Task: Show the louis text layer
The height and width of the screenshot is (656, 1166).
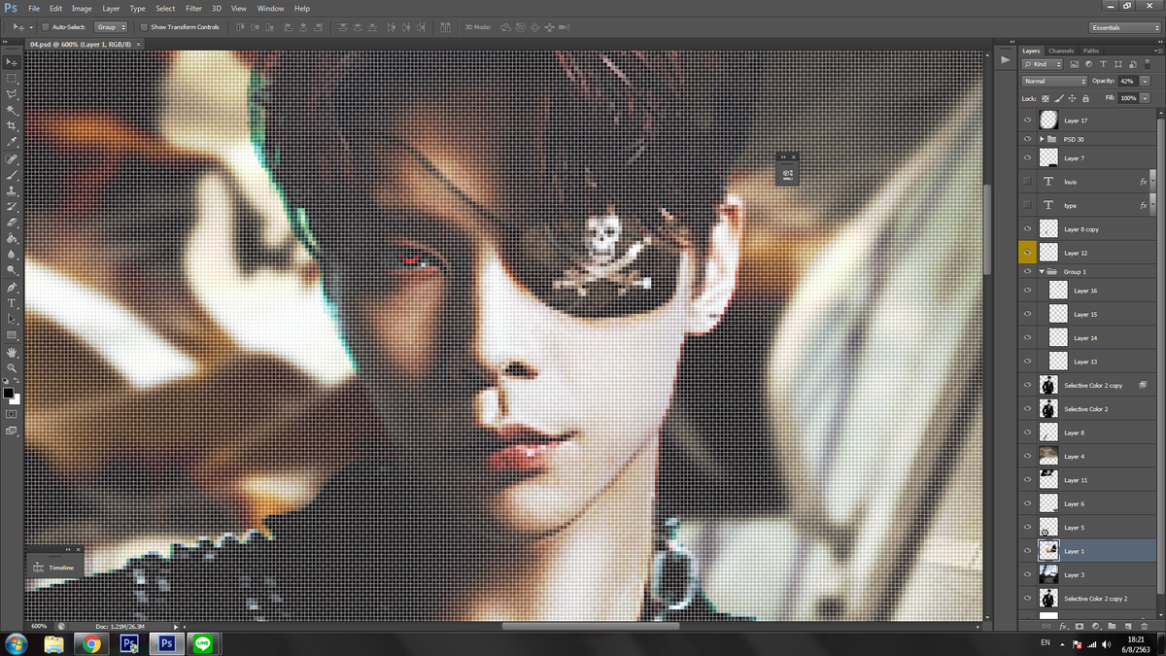Action: click(x=1027, y=181)
